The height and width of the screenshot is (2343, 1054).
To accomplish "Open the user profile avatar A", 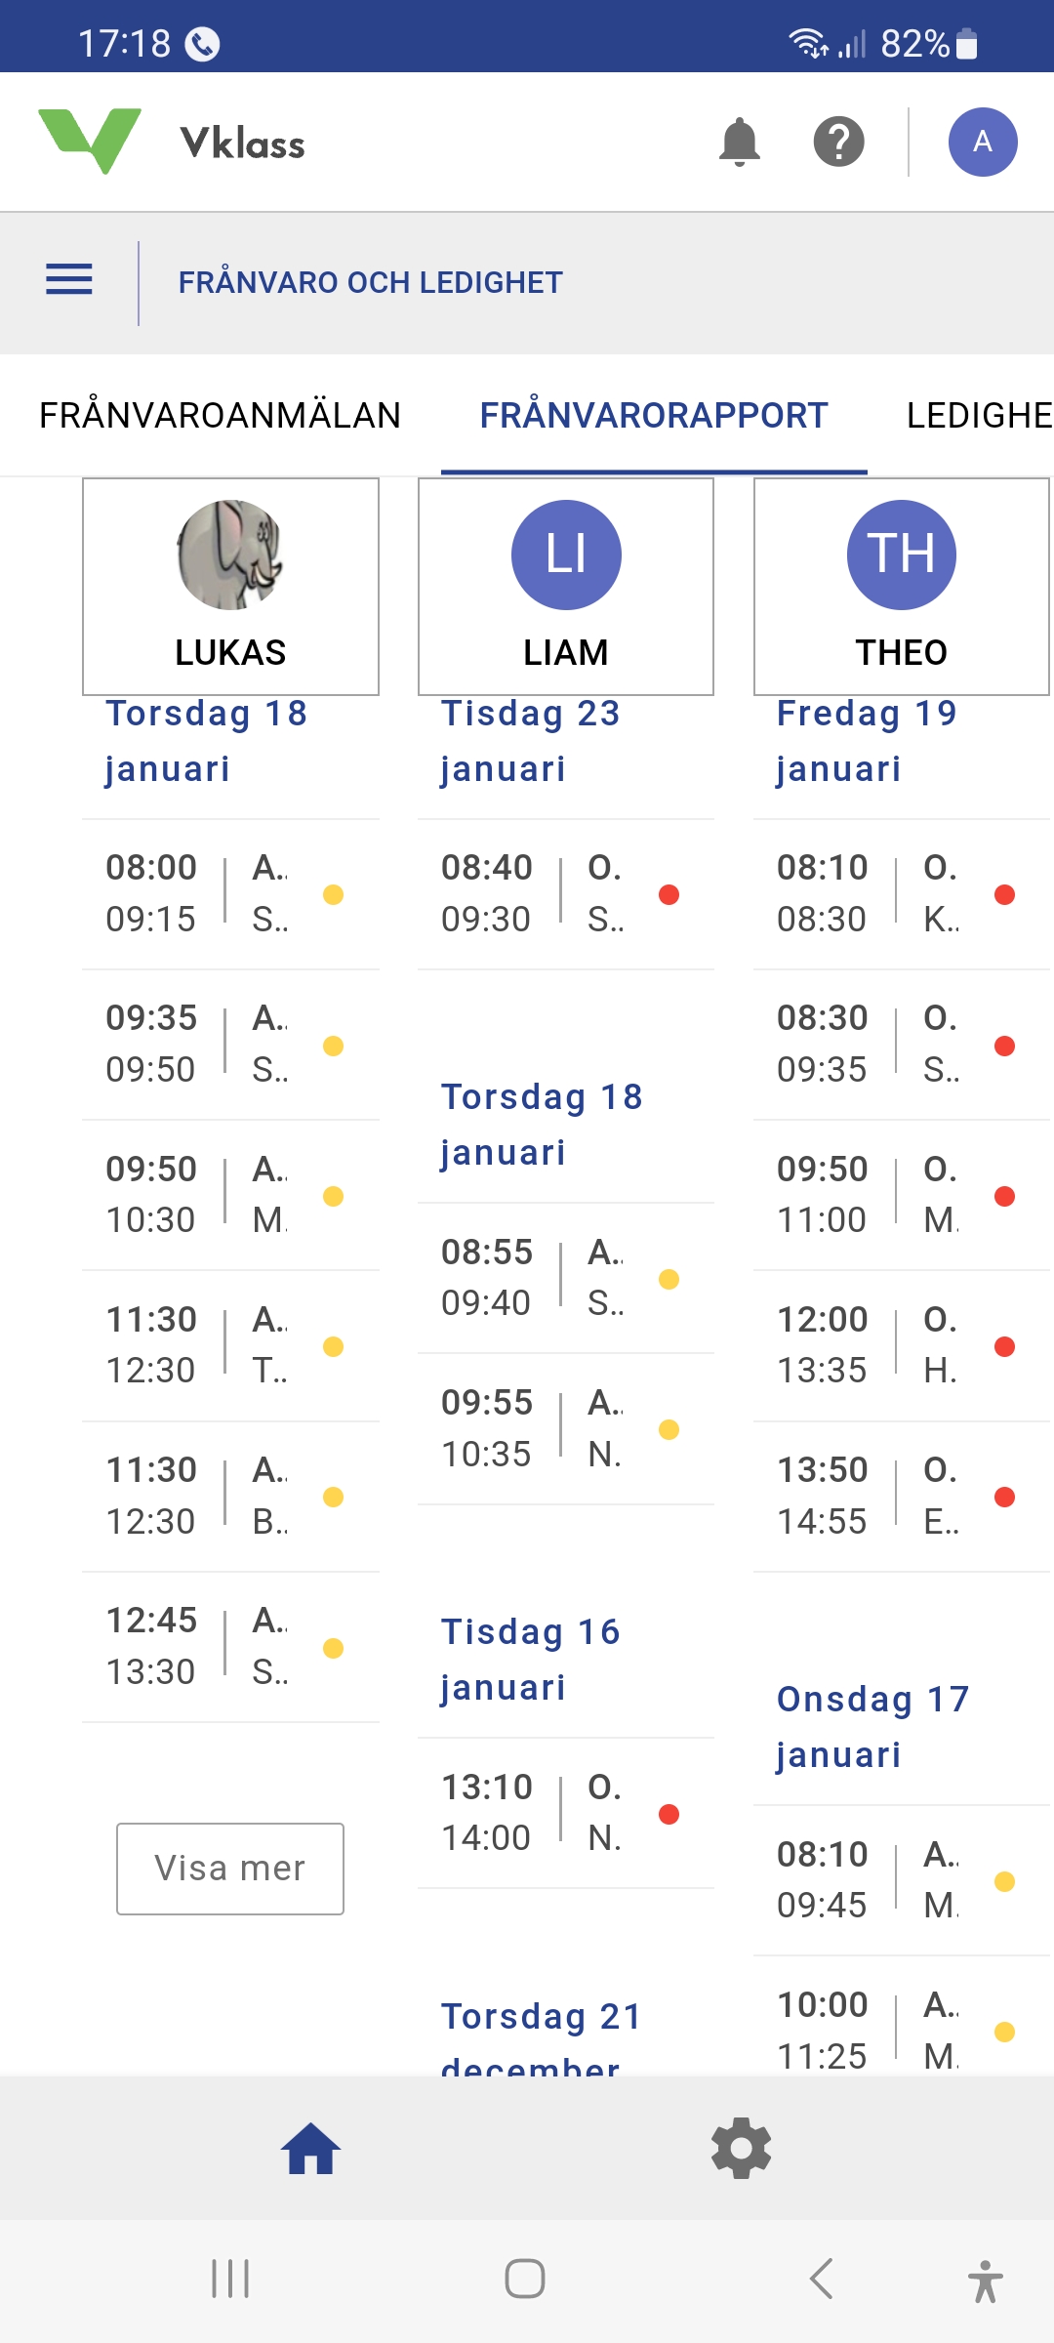I will [x=982, y=143].
